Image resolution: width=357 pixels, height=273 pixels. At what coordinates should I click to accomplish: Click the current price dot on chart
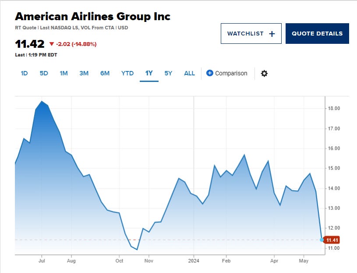click(322, 240)
